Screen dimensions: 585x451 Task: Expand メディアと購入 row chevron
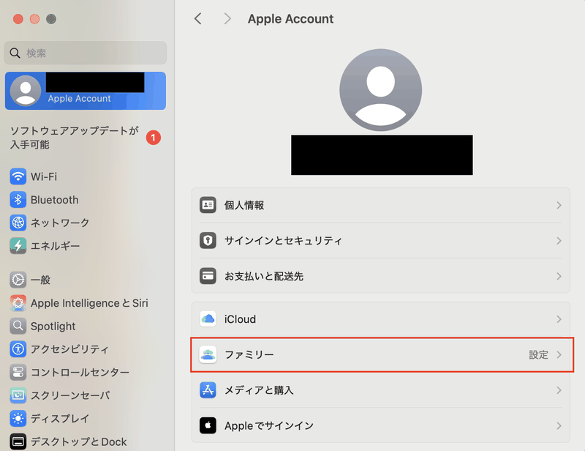[x=559, y=390]
